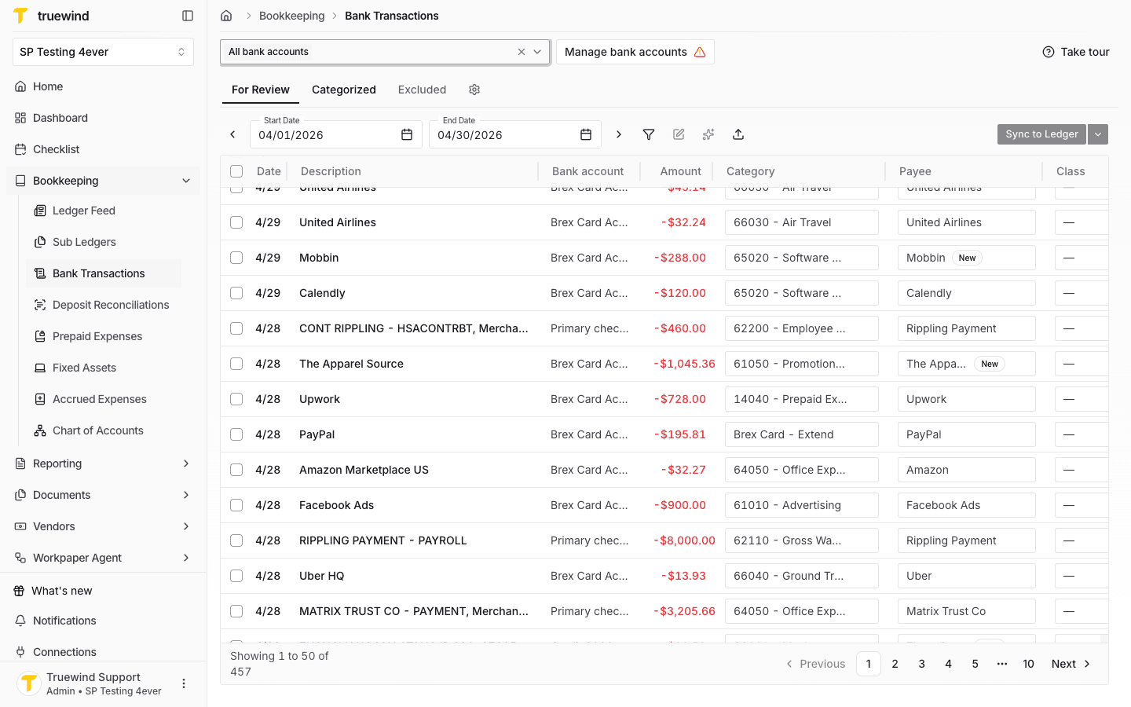The height and width of the screenshot is (707, 1131).
Task: Go to page 10
Action: pos(1028,664)
